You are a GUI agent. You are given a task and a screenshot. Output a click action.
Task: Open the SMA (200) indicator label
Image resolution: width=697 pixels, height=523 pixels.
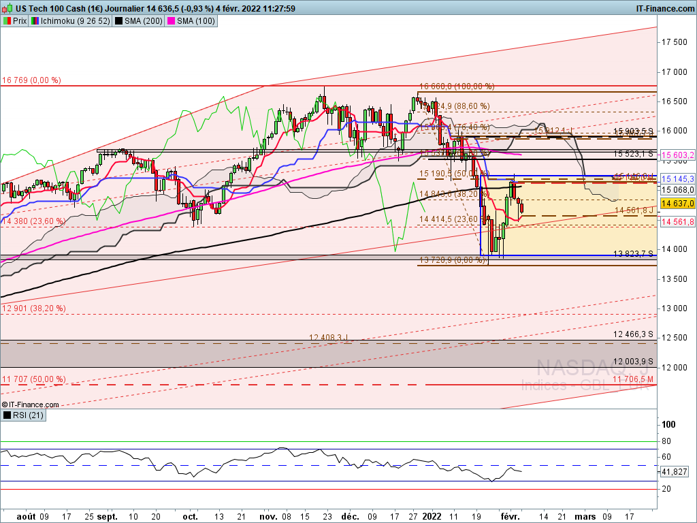142,21
